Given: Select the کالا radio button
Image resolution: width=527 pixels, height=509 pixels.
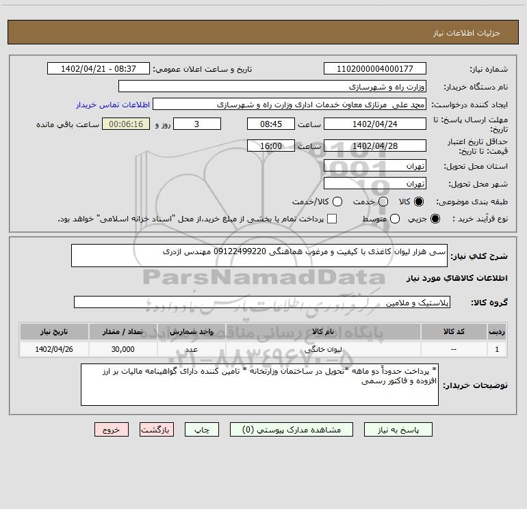Looking at the screenshot, I should coord(419,202).
